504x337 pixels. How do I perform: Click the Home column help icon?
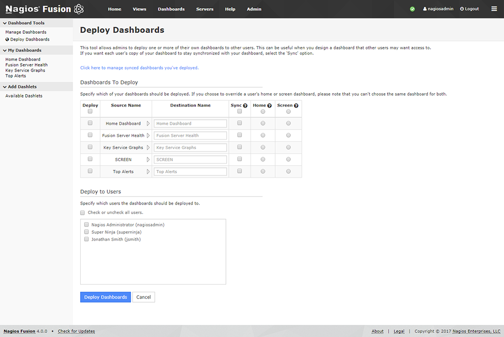click(270, 106)
